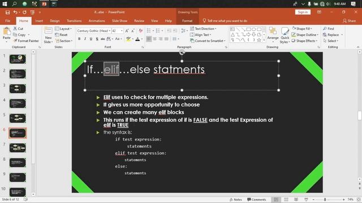Cut the selected text
The image size is (362, 203).
coord(18,29)
